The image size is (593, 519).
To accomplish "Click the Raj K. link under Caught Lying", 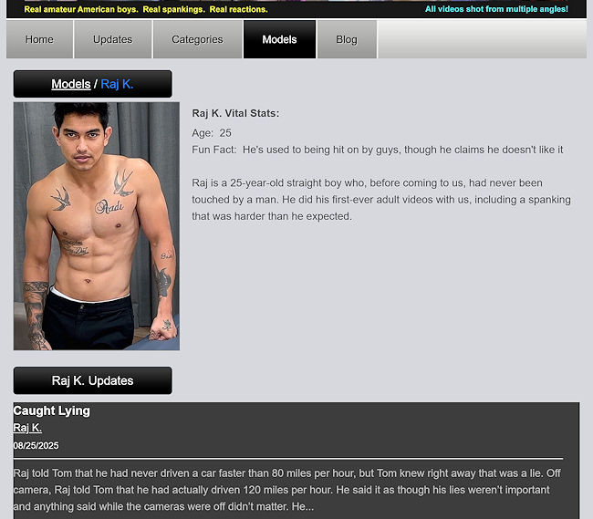I will [27, 428].
